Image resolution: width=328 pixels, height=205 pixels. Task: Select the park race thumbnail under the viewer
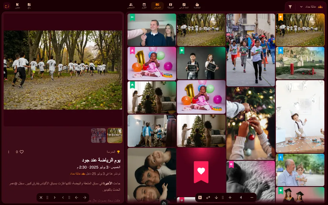tap(115, 135)
